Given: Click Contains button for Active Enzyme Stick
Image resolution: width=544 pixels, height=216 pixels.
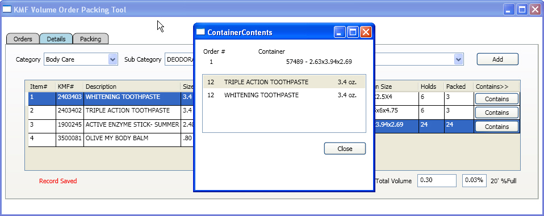Looking at the screenshot, I should coord(497,127).
